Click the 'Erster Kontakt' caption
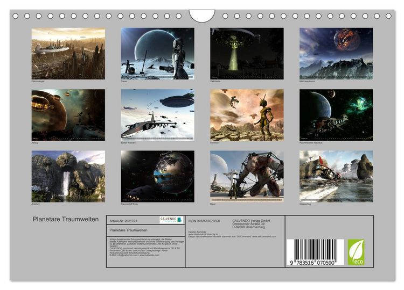The height and width of the screenshot is (290, 404). click(x=128, y=142)
